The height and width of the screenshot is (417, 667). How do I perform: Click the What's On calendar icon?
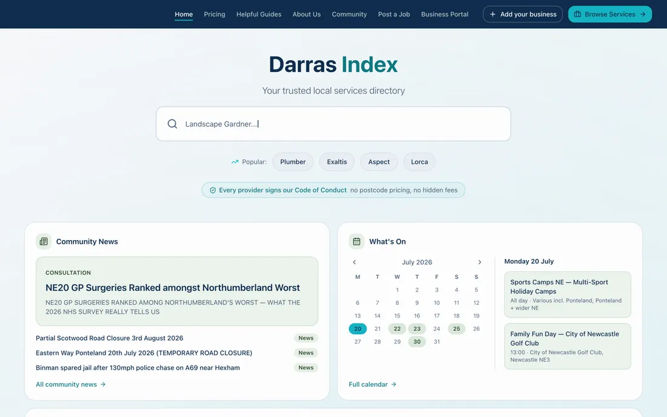point(357,241)
